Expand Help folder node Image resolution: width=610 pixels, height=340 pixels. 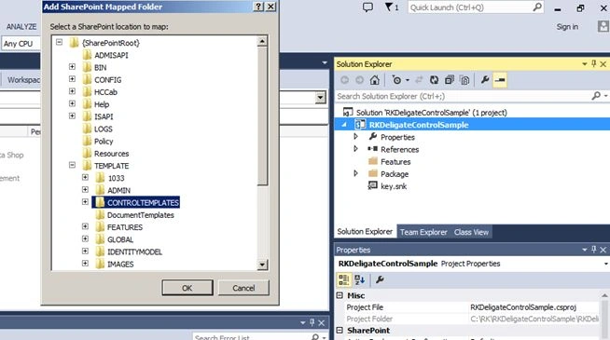click(x=72, y=103)
